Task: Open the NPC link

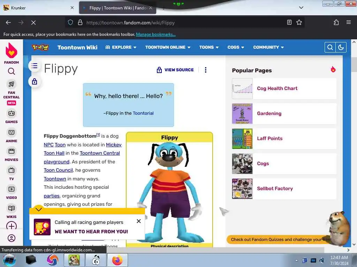Action: [x=48, y=145]
